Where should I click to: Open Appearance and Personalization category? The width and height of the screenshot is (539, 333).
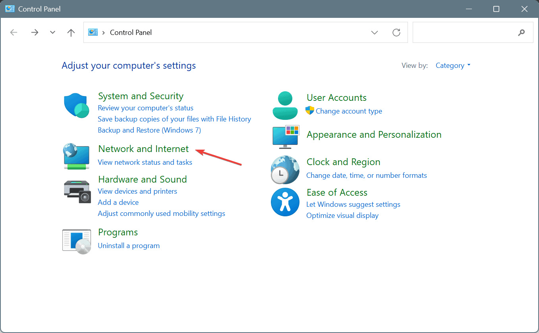374,135
